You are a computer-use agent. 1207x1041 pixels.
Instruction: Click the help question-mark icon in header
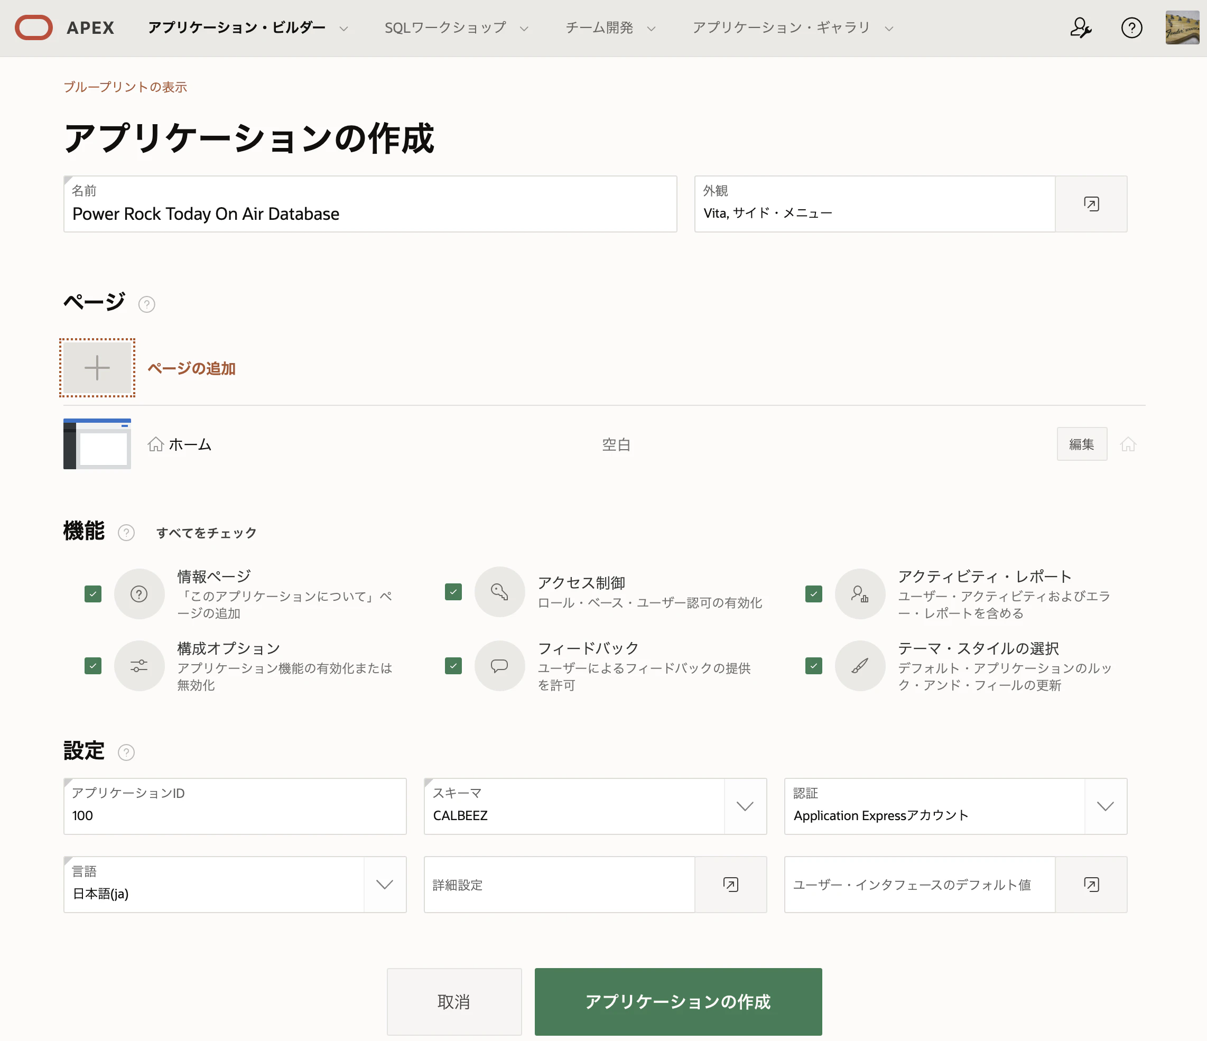click(x=1131, y=27)
